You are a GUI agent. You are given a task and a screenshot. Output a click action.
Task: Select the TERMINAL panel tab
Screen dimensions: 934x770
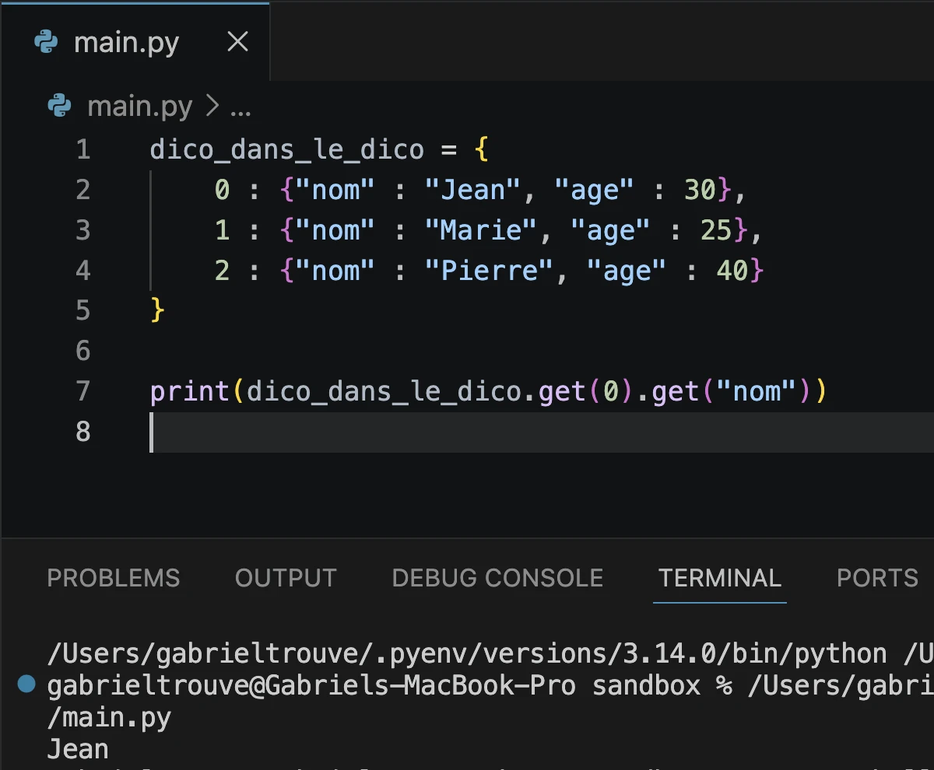click(x=719, y=578)
